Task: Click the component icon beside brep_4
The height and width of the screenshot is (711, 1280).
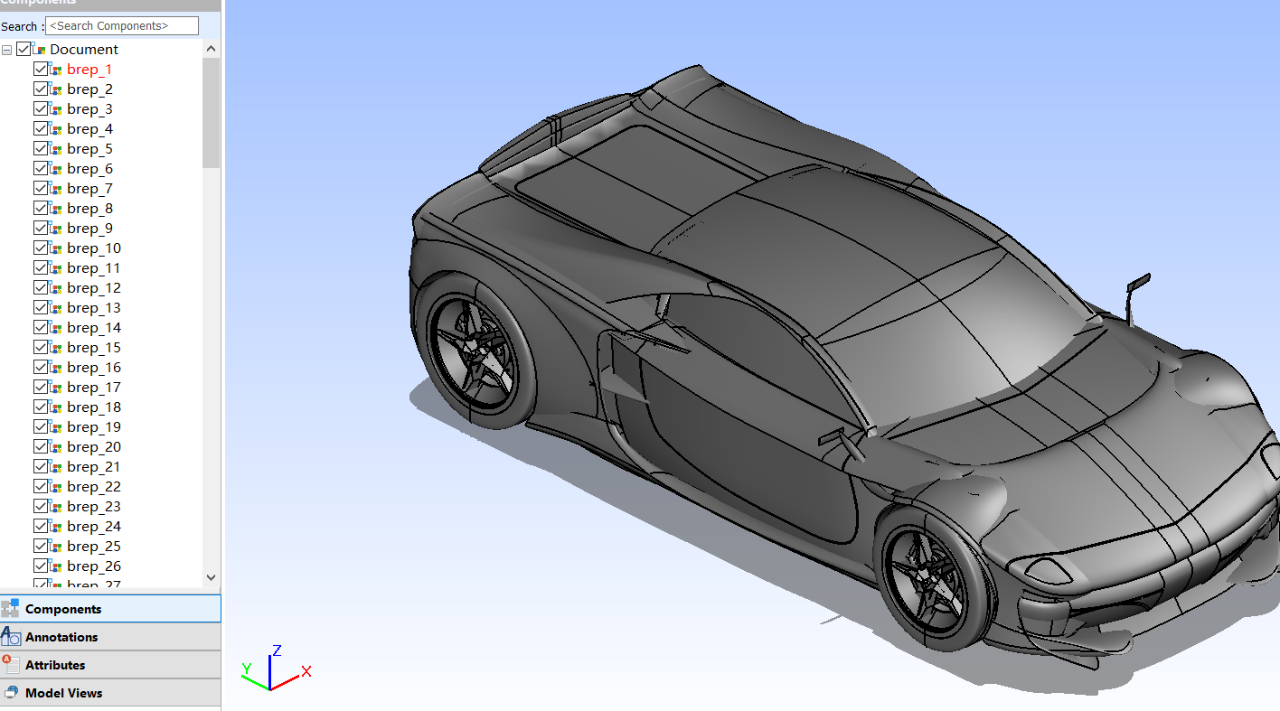Action: tap(56, 128)
